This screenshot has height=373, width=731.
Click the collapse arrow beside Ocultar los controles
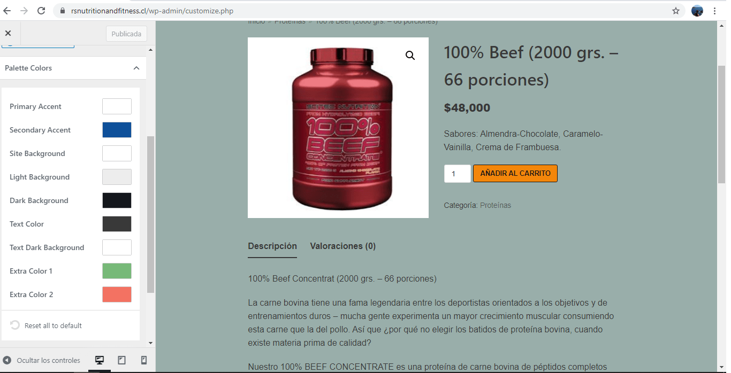[7, 360]
